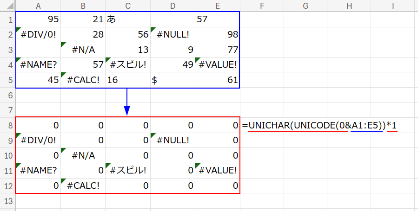
Task: Select row header 1
Action: 7,19
